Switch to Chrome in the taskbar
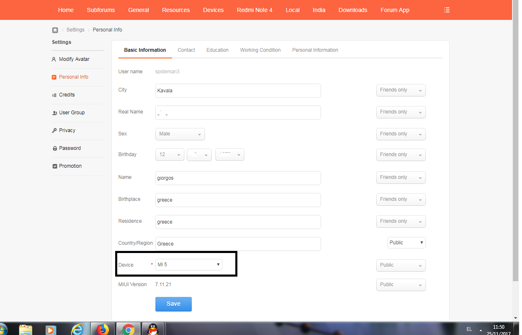 pyautogui.click(x=128, y=329)
